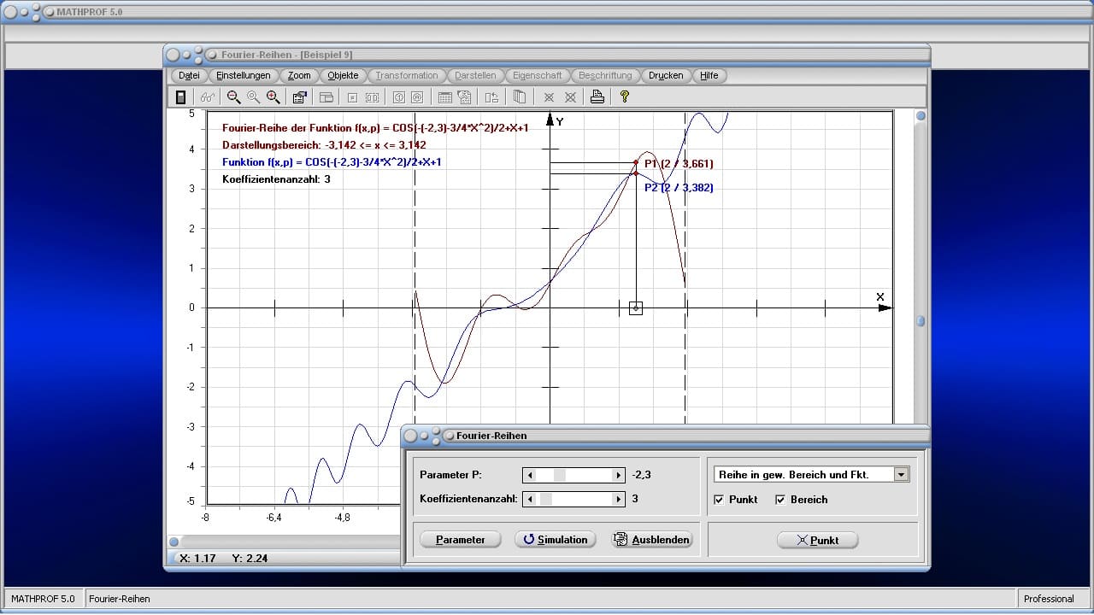Open the Drucken menu
Viewport: 1094px width, 615px height.
pos(666,75)
